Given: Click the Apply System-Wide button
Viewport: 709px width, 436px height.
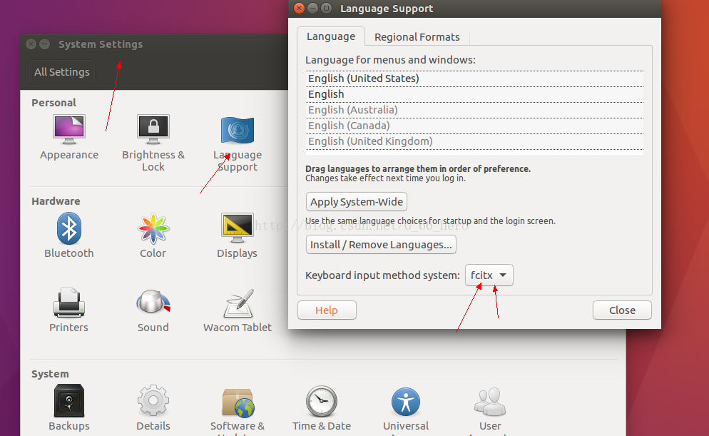Looking at the screenshot, I should coord(357,202).
